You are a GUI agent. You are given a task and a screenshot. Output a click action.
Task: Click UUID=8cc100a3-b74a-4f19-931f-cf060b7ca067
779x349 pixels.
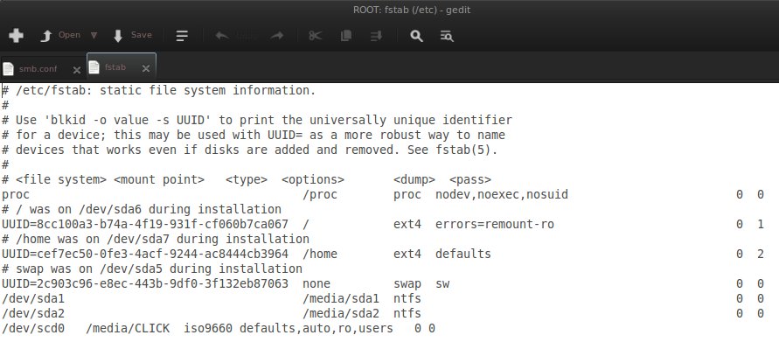click(x=145, y=224)
